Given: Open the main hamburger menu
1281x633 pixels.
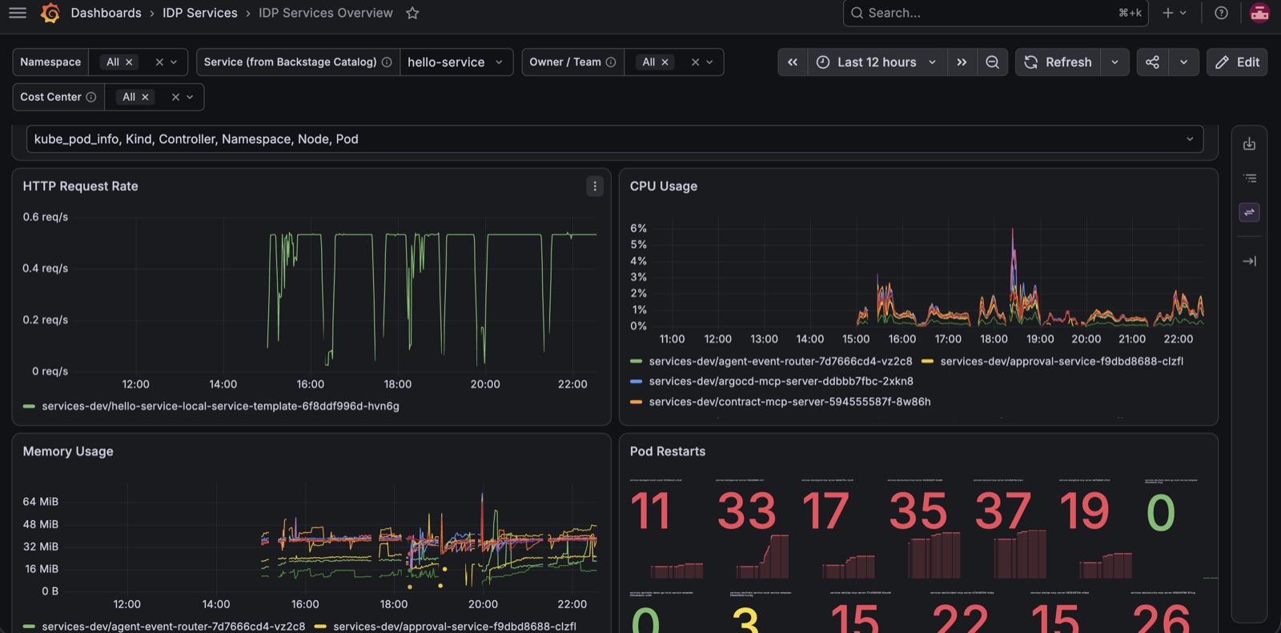Looking at the screenshot, I should click(x=18, y=13).
